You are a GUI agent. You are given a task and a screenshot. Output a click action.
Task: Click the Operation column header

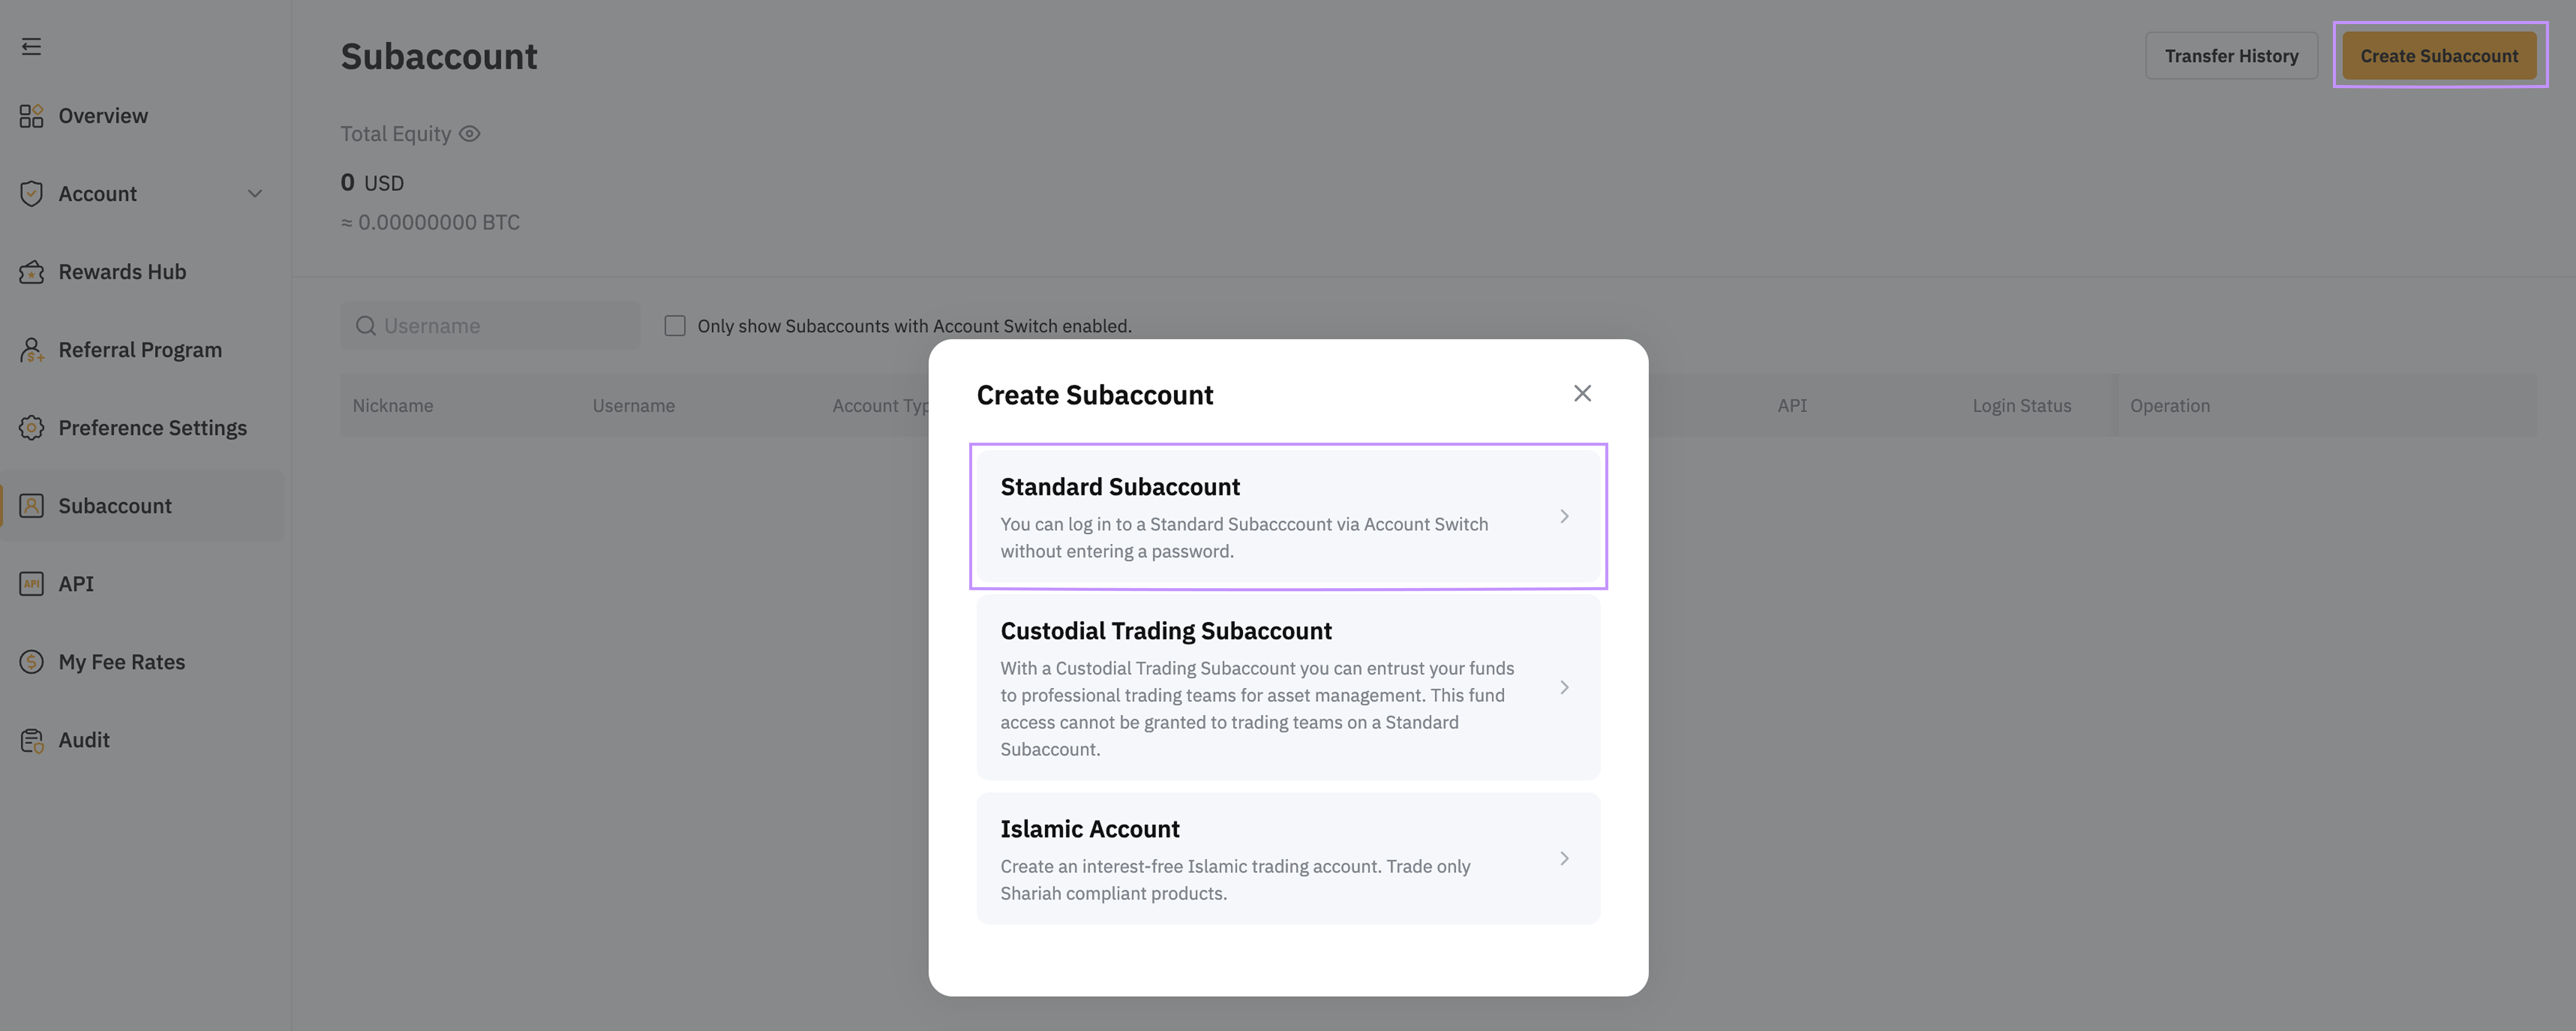coord(2170,406)
